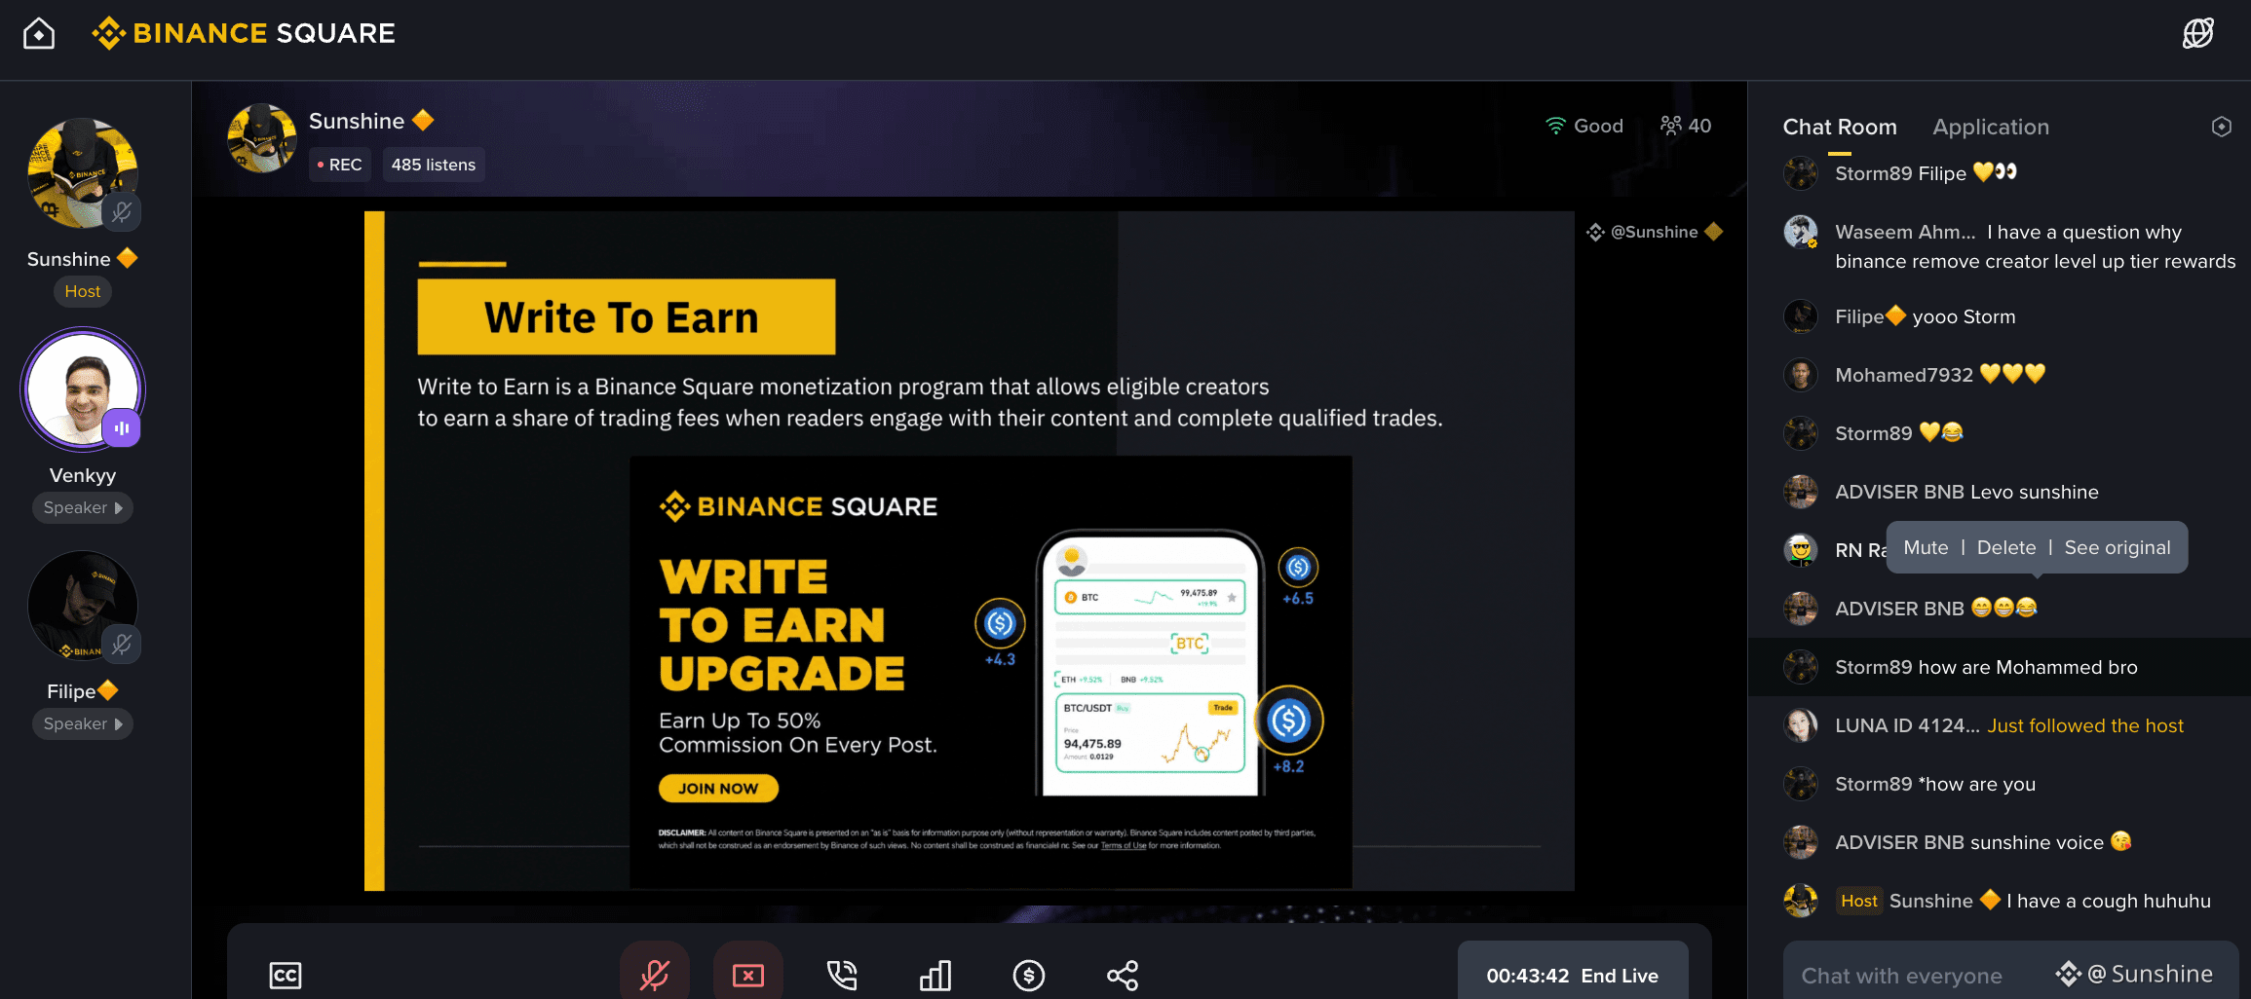Open the call-in requests phone icon
Image resolution: width=2251 pixels, height=999 pixels.
tap(842, 975)
